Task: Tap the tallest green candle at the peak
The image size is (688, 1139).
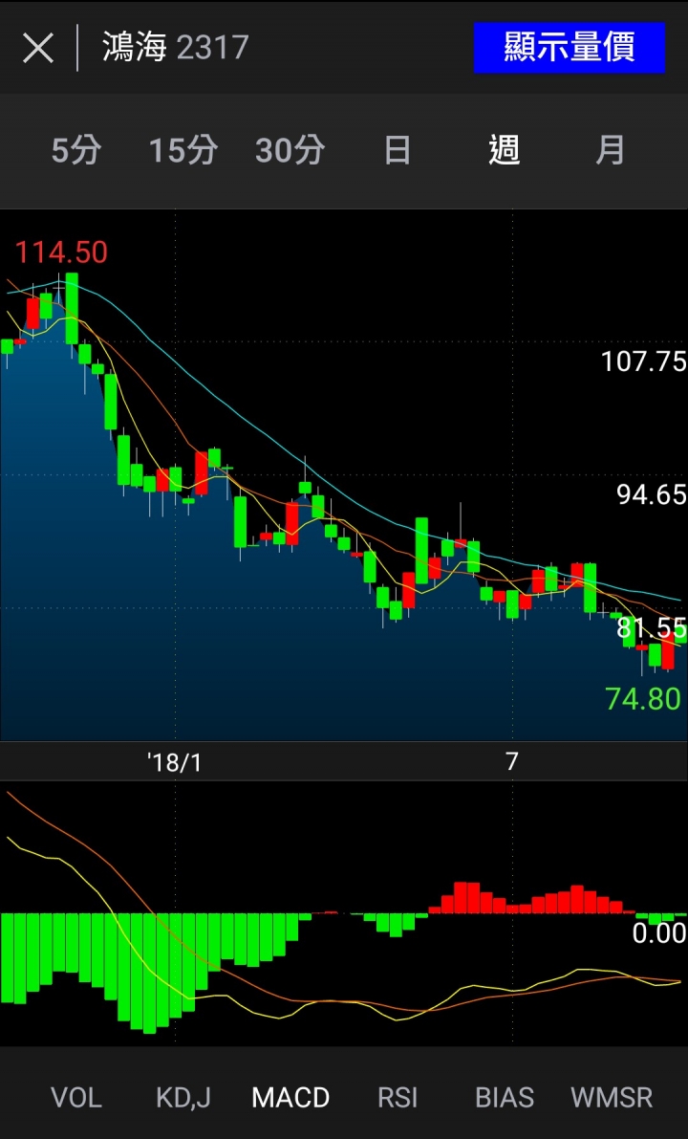Action: pyautogui.click(x=71, y=309)
